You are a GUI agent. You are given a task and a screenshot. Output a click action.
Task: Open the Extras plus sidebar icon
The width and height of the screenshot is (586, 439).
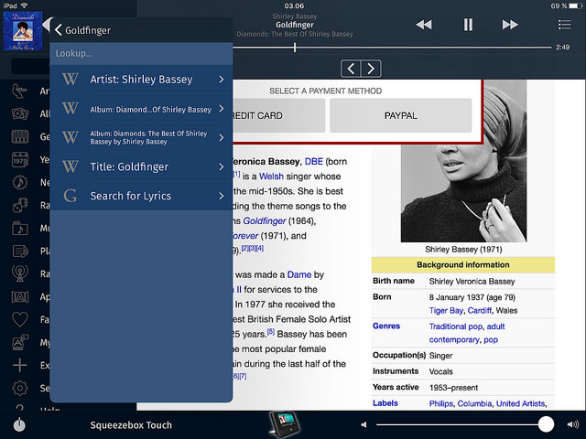[19, 365]
